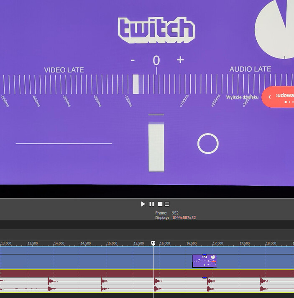Click the 13,500 ruler label
Viewport: 294px width, 298px height.
(33, 243)
